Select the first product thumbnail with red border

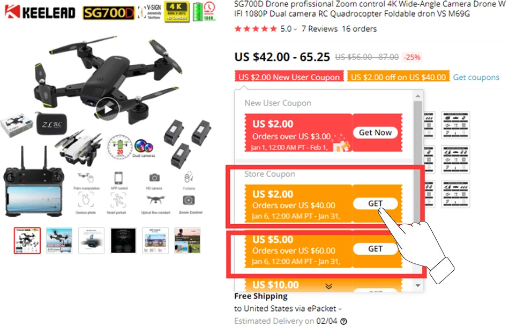click(x=27, y=240)
